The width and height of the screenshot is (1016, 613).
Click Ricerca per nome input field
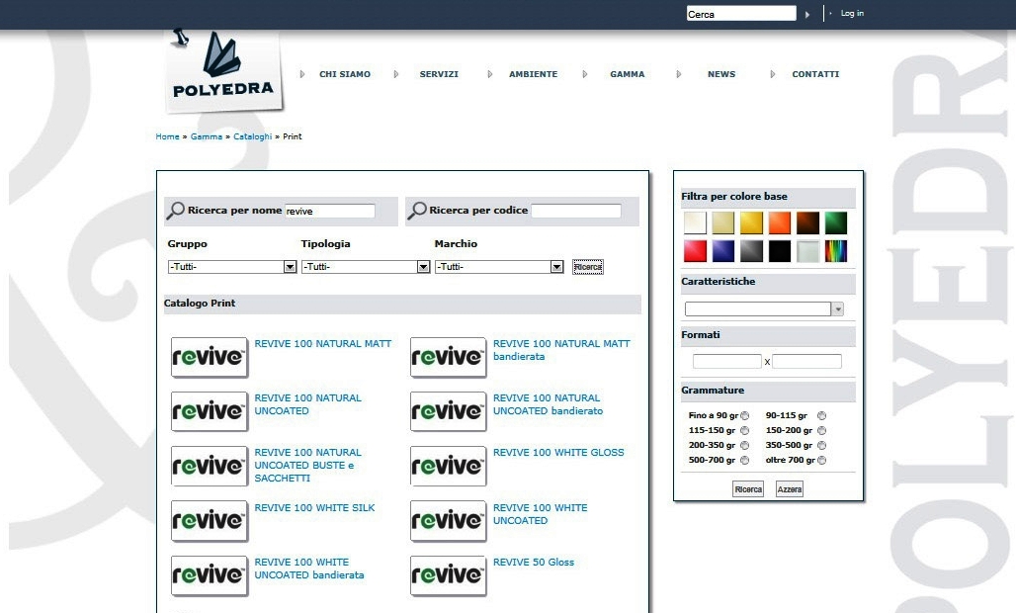330,212
